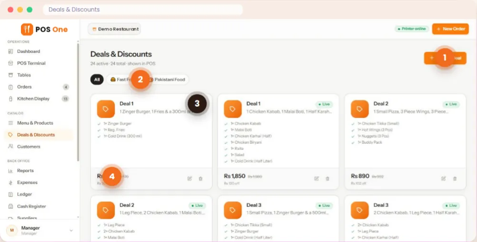
Task: Click Live badge on Deal 3 with 2 Chicken Kabab
Action: pos(451,205)
